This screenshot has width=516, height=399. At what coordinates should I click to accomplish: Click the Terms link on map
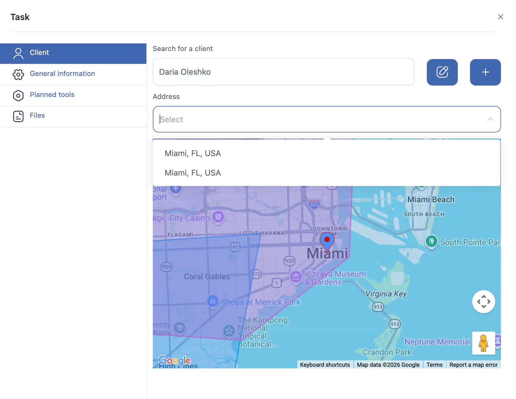[x=434, y=365]
